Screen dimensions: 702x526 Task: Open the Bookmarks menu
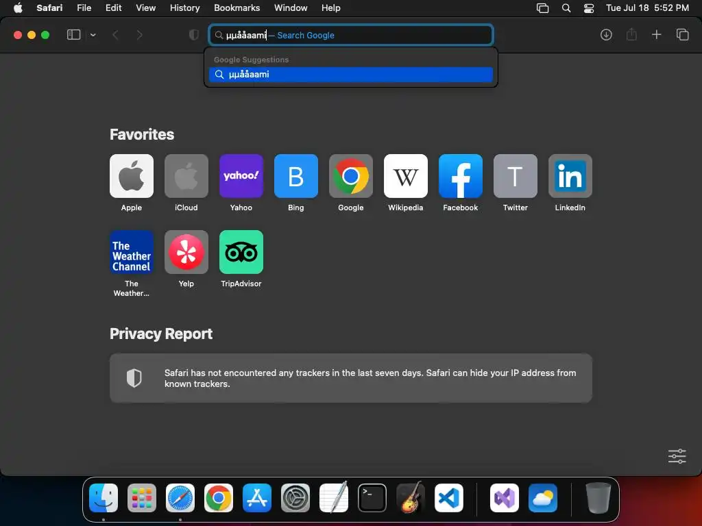[x=237, y=8]
